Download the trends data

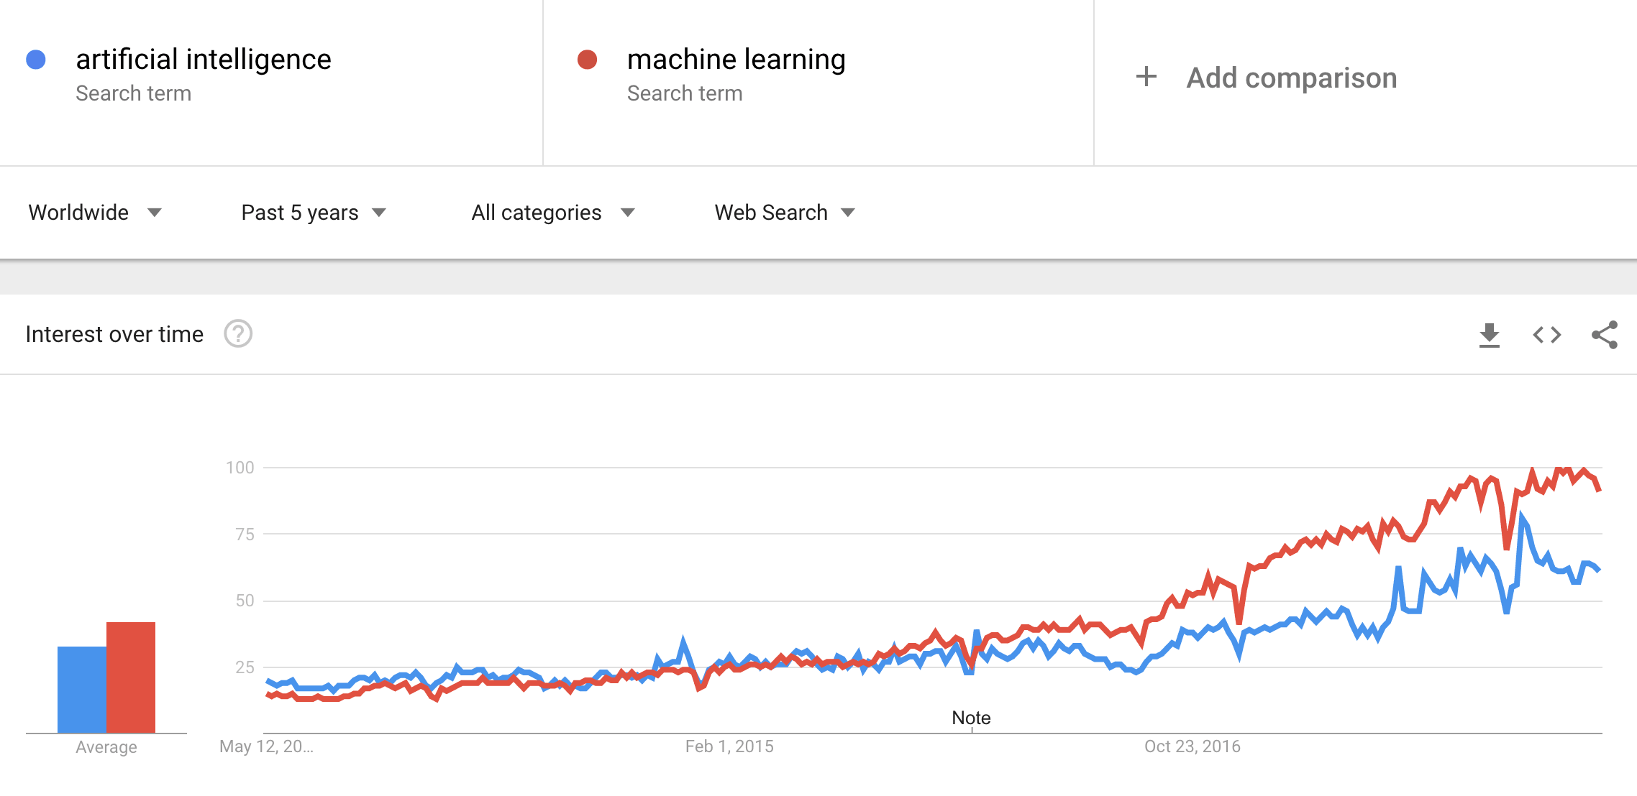coord(1489,333)
